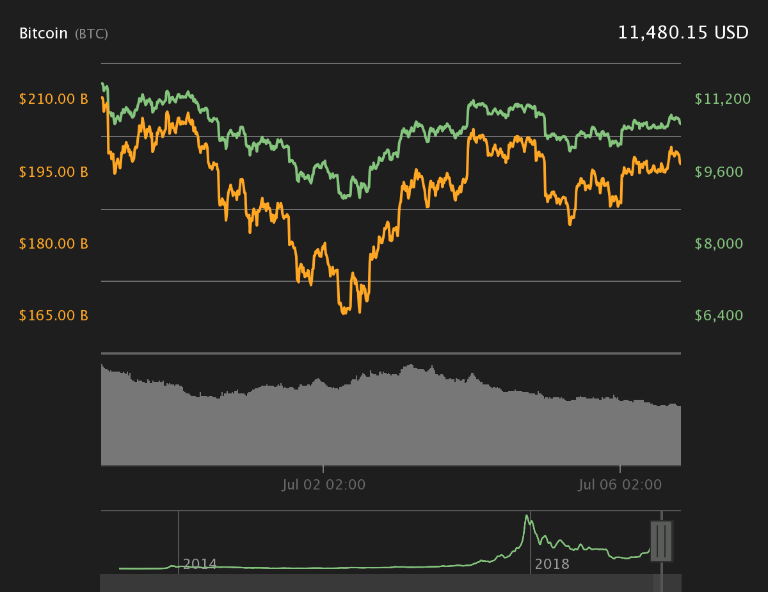
Task: Click the $9,600 price axis label
Action: pyautogui.click(x=719, y=172)
